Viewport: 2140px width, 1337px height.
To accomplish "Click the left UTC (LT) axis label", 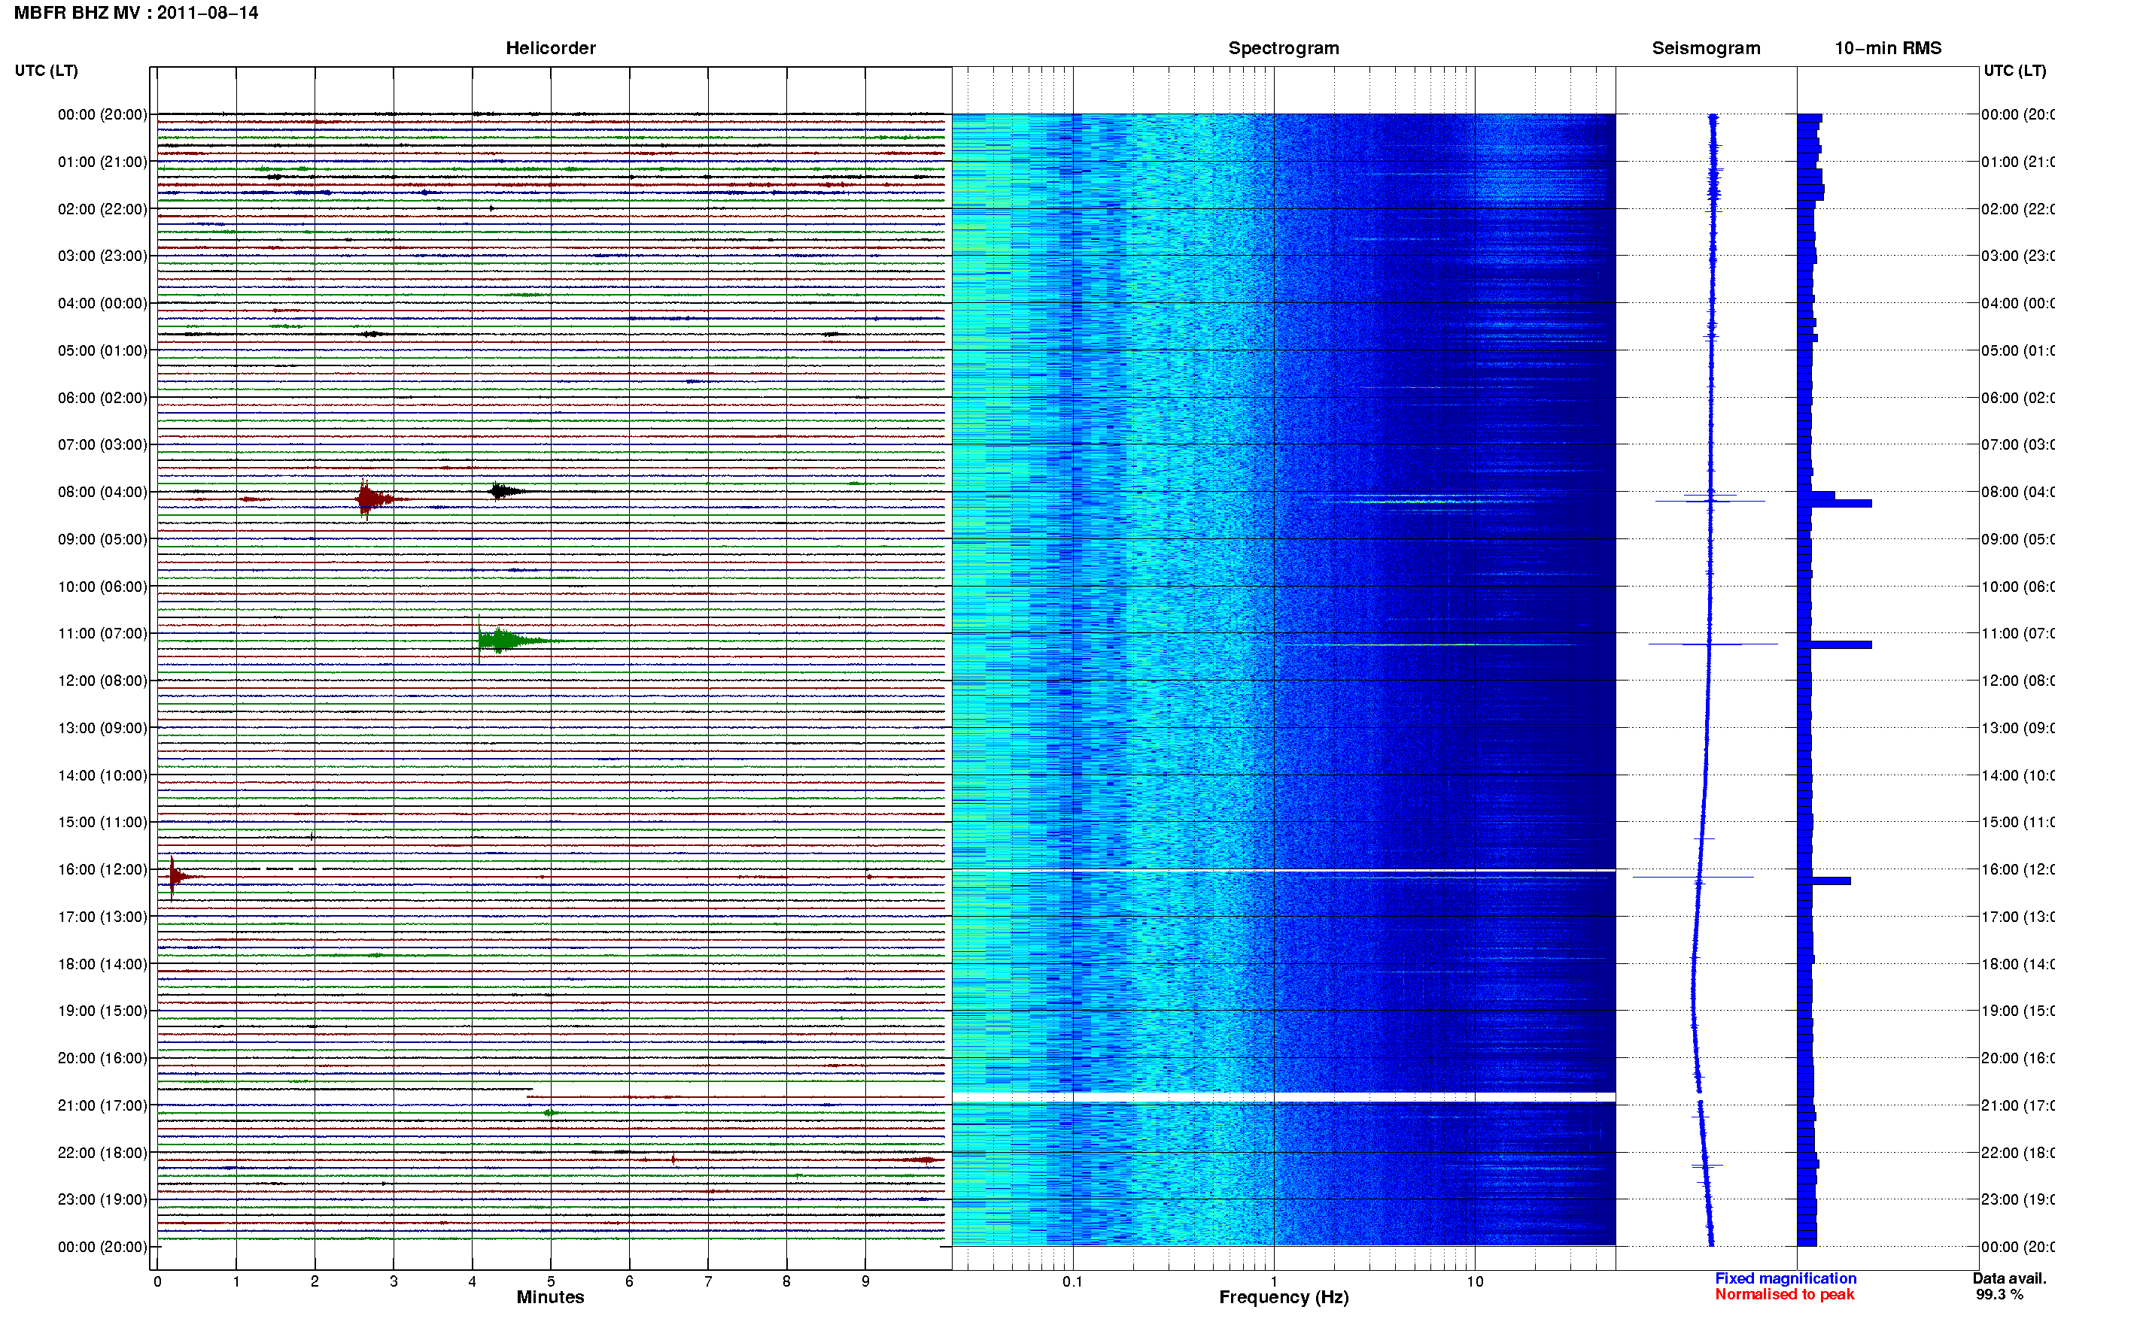I will (46, 71).
